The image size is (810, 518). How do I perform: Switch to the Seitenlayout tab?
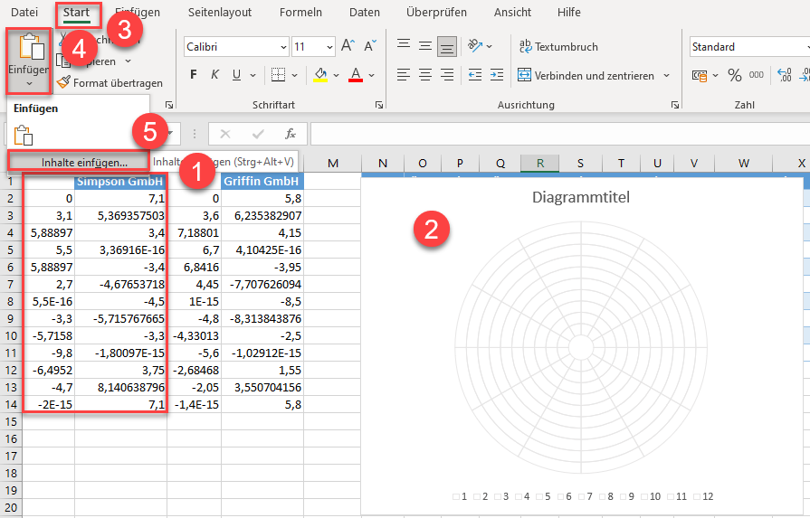click(220, 12)
